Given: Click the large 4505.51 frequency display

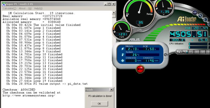Looking at the screenshot, I should (189, 34).
